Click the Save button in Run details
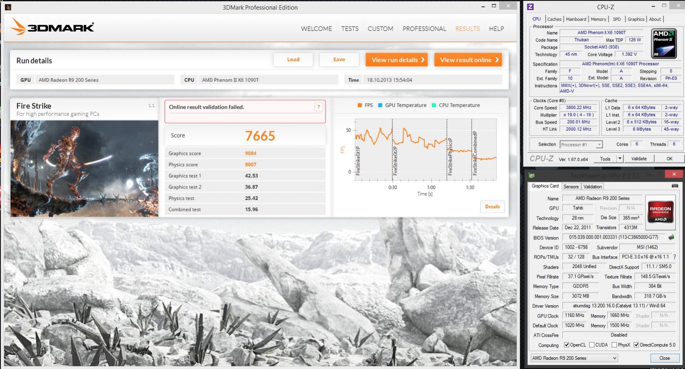The width and height of the screenshot is (685, 369). [339, 60]
